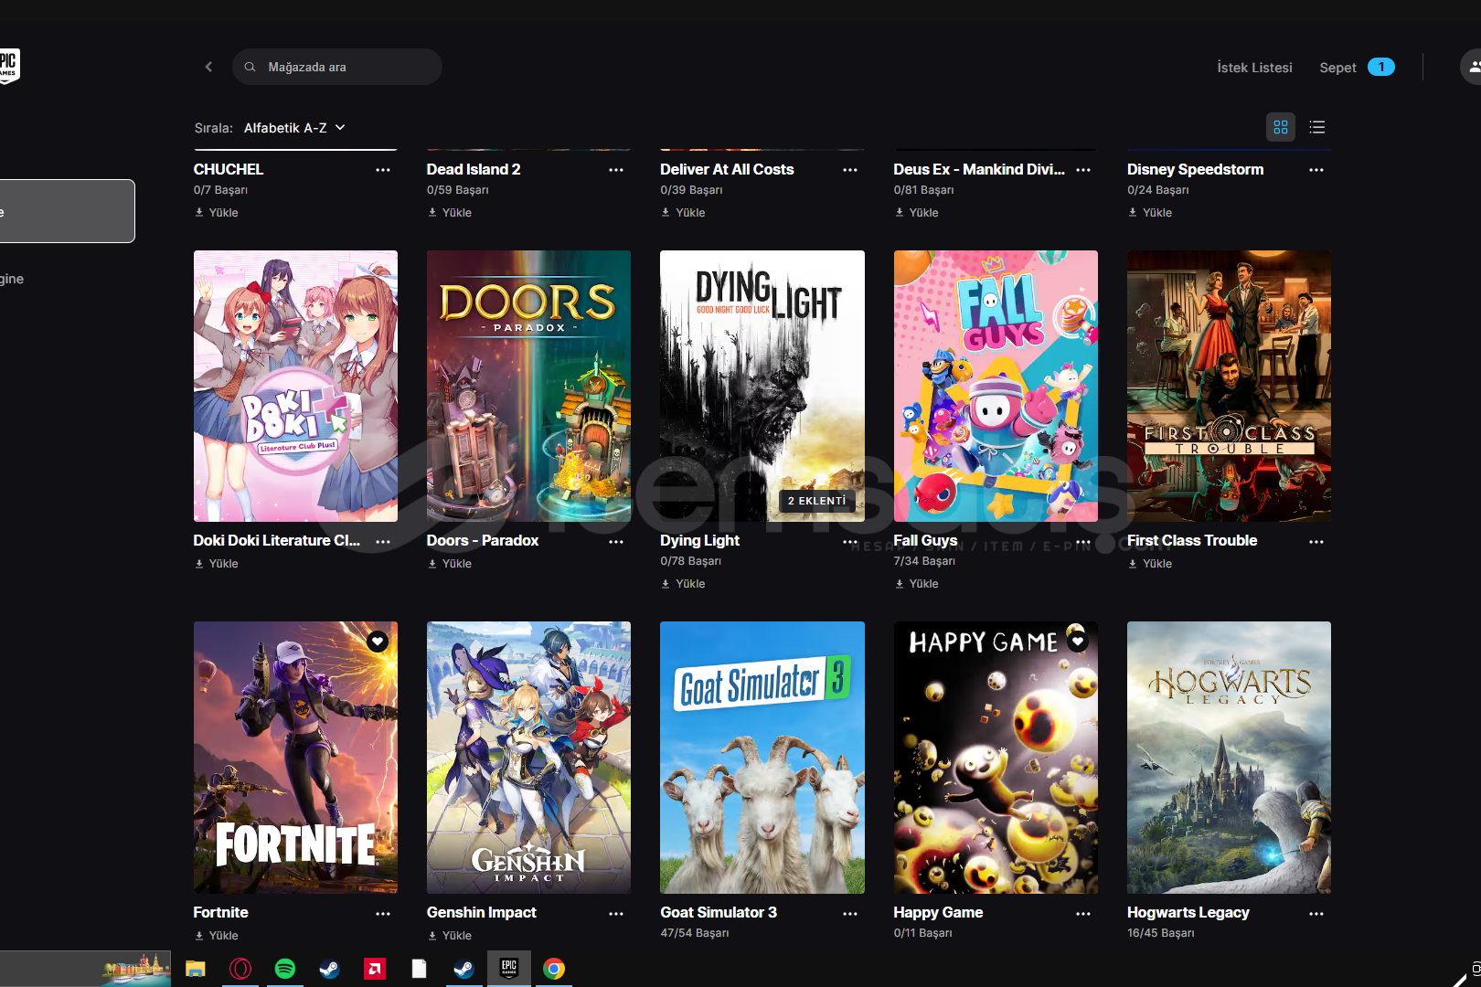The width and height of the screenshot is (1481, 987).
Task: Open the Doki Doki Literature Club cover art
Action: (x=295, y=386)
